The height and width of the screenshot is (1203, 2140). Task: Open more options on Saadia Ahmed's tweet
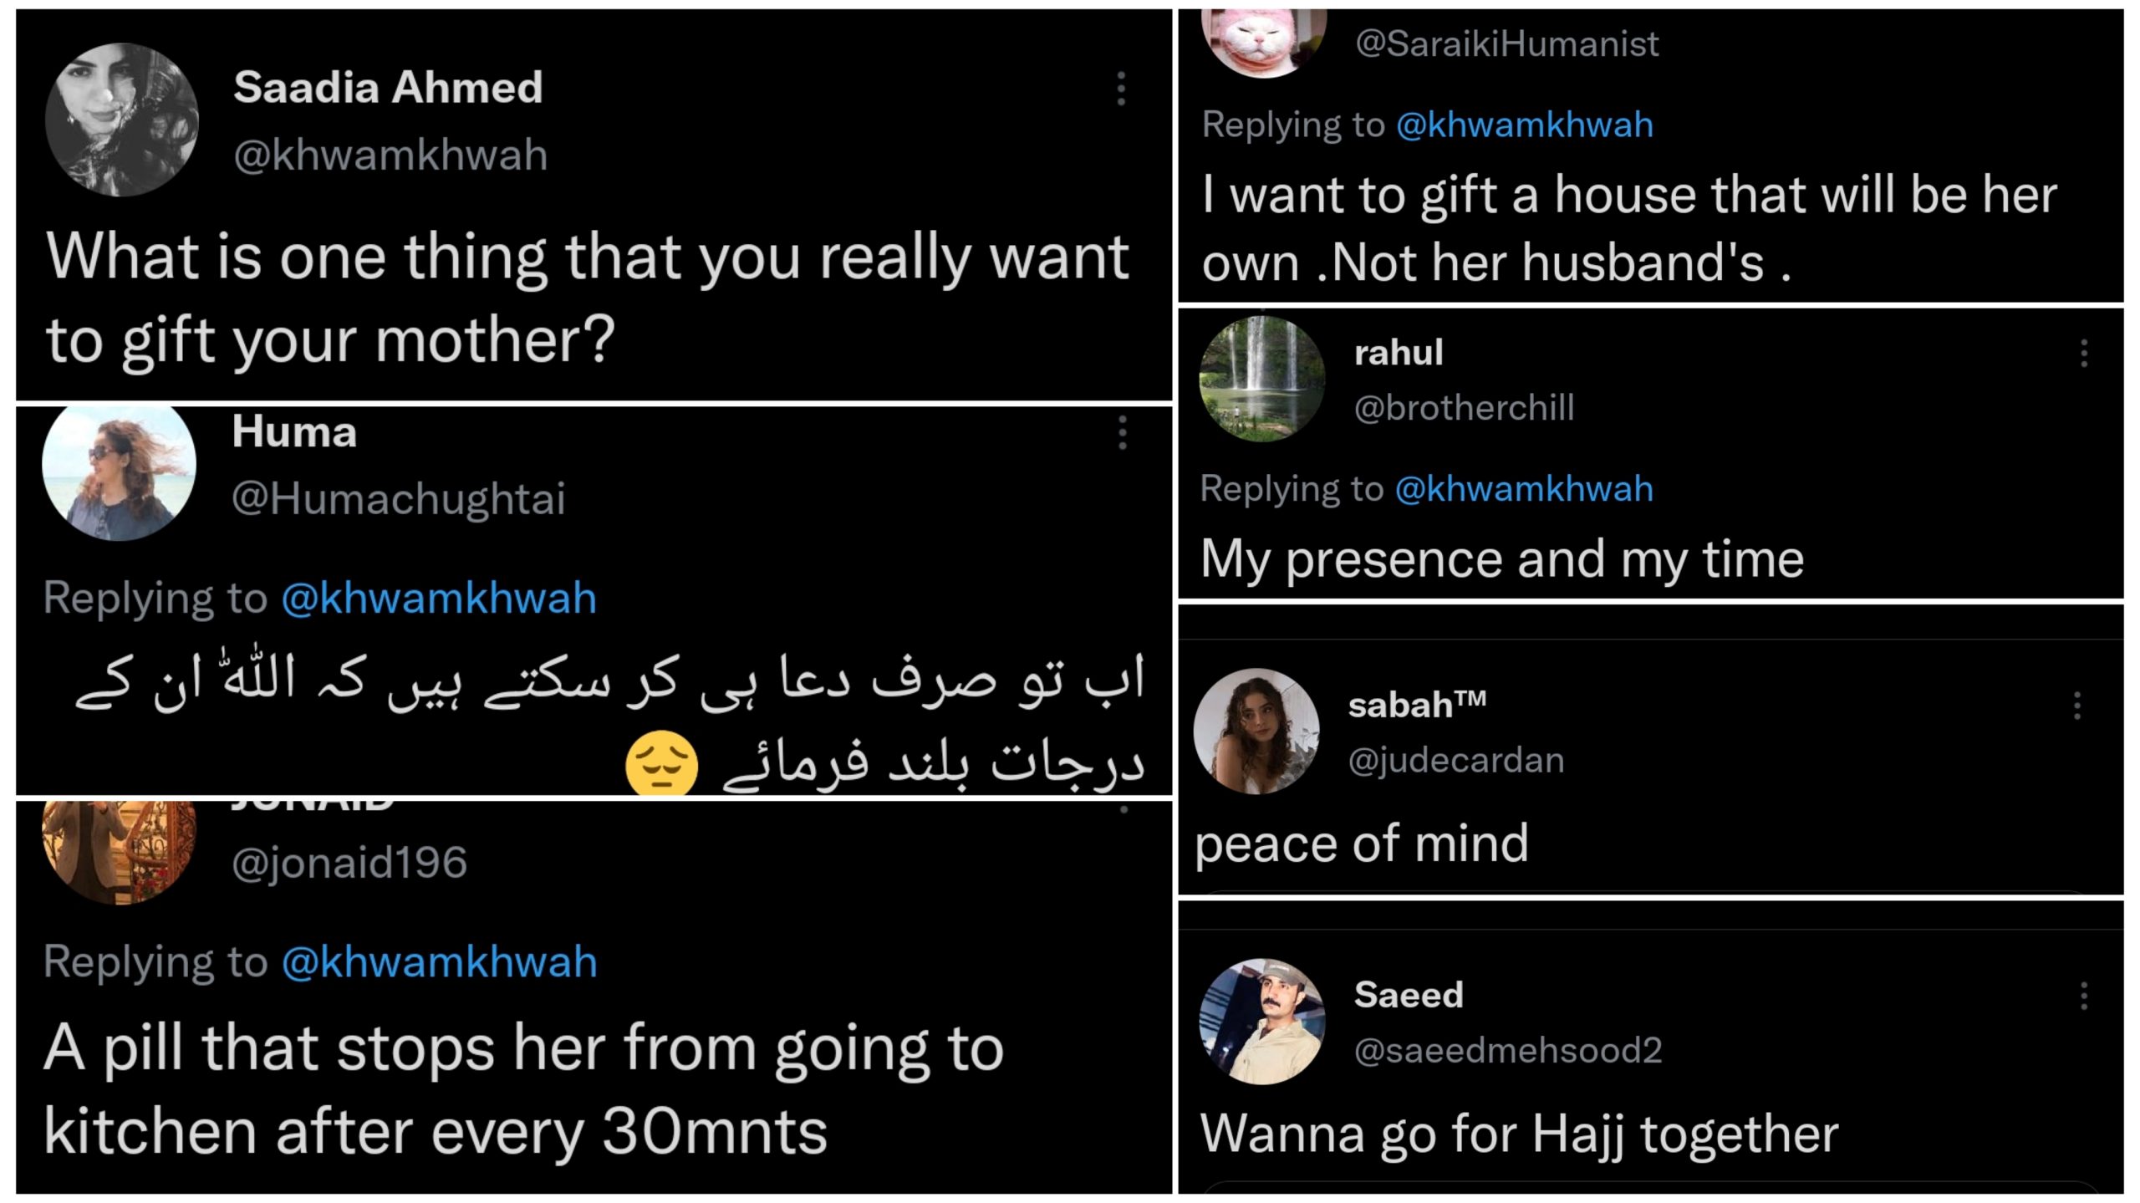[x=1121, y=89]
